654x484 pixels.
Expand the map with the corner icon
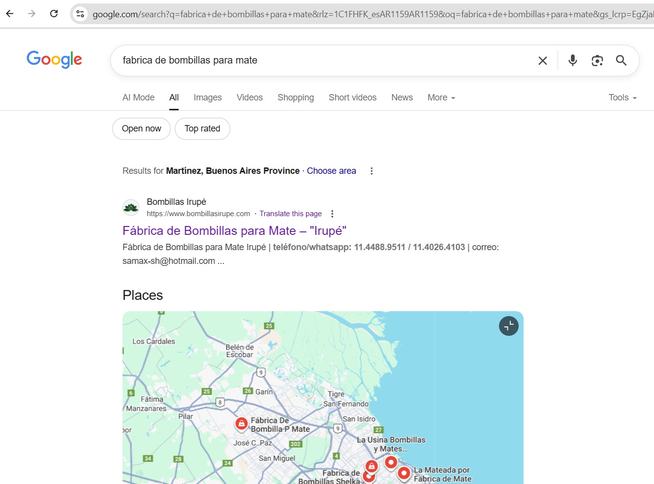click(508, 325)
